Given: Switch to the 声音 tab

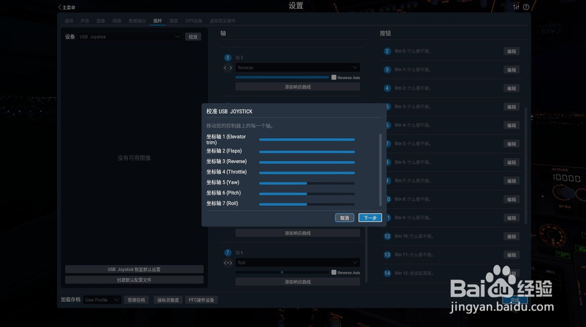Looking at the screenshot, I should tap(85, 21).
